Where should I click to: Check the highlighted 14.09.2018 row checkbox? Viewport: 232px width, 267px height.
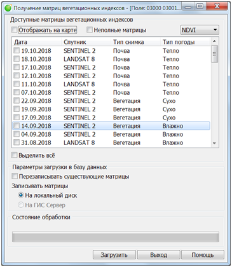[17, 126]
